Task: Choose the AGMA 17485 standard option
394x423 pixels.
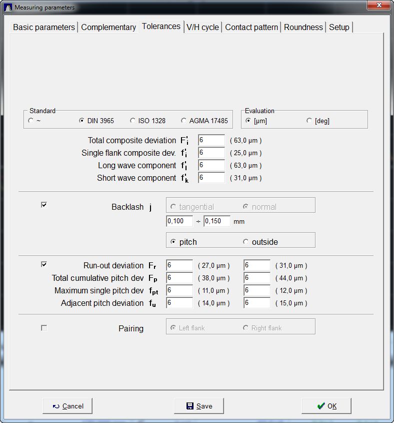Action: [184, 121]
